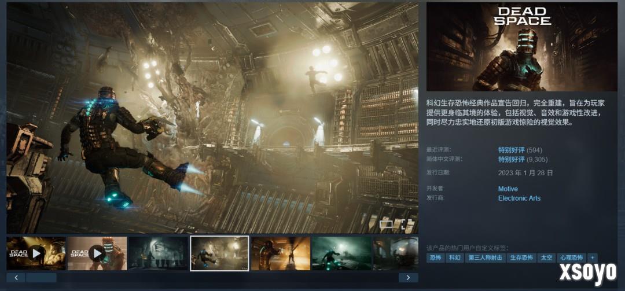Open the Dead Space header capsule image

click(x=522, y=47)
